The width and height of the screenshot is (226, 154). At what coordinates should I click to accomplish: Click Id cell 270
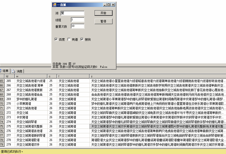coord(10,103)
